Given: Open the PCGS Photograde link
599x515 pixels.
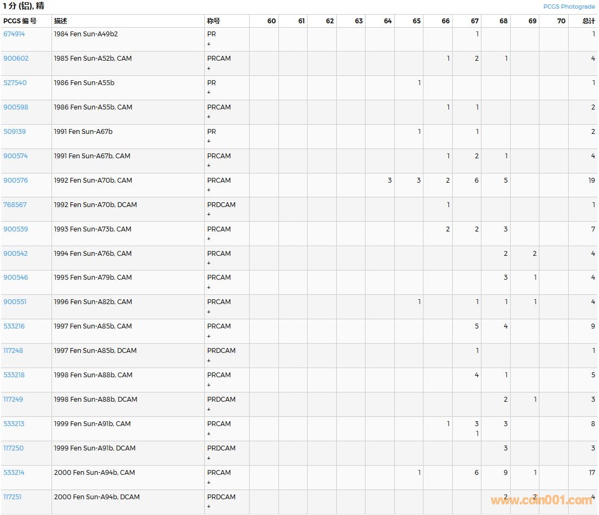Looking at the screenshot, I should click(569, 7).
